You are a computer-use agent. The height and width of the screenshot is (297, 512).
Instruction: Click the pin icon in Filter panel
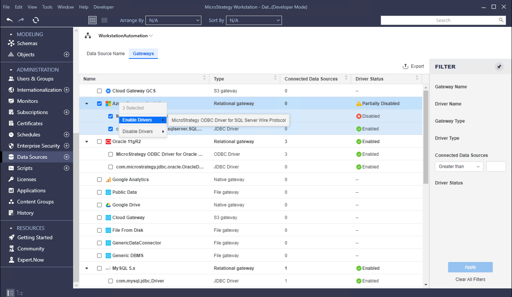coord(499,67)
